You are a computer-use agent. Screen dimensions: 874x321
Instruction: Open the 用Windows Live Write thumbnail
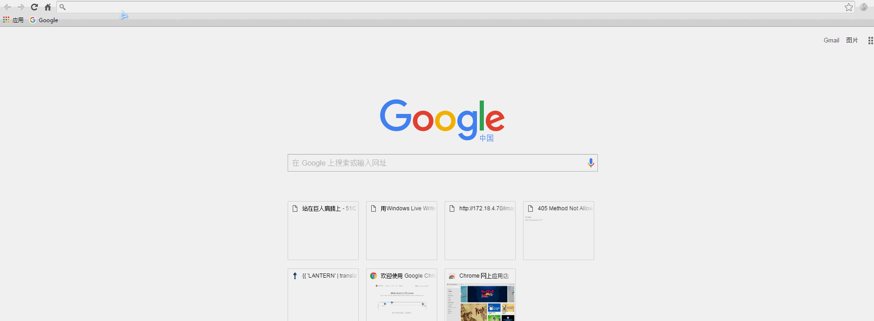click(402, 231)
